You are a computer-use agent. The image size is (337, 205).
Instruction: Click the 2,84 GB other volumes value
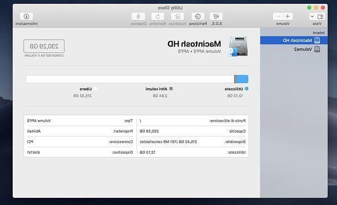[x=160, y=96]
